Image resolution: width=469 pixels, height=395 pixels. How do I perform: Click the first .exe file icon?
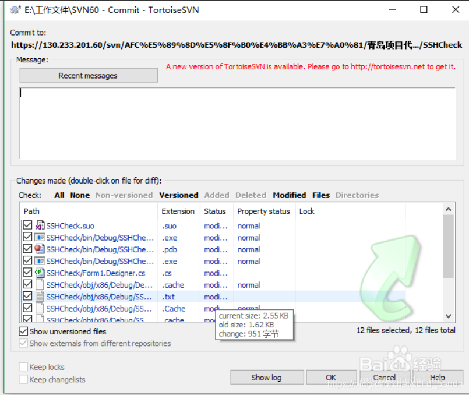(x=40, y=238)
